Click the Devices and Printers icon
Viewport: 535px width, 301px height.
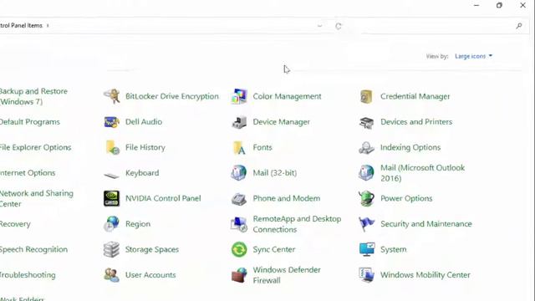point(366,122)
